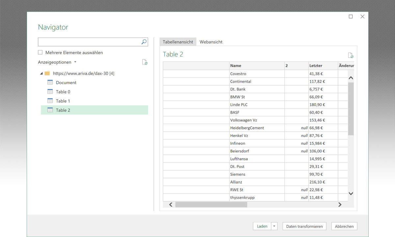This screenshot has width=395, height=237.
Task: Select the https://www.ariva.de/dax-30 [4] node
Action: (x=84, y=73)
